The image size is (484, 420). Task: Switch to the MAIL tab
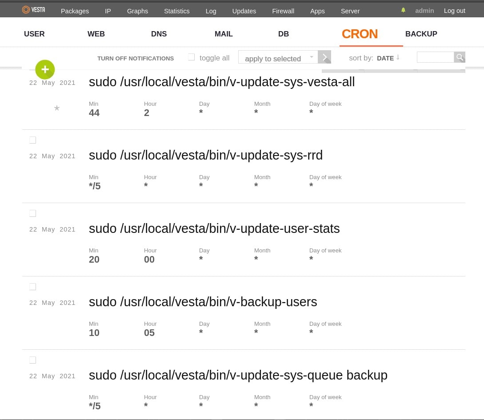(224, 34)
